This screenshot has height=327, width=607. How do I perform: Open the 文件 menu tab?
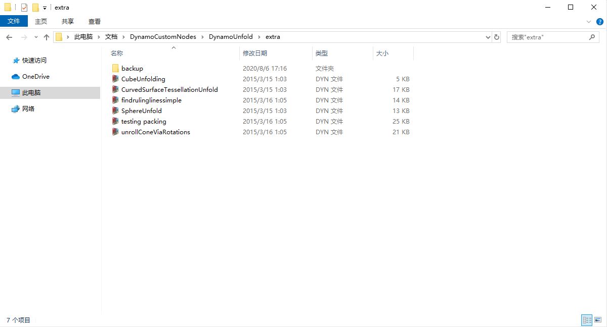14,21
